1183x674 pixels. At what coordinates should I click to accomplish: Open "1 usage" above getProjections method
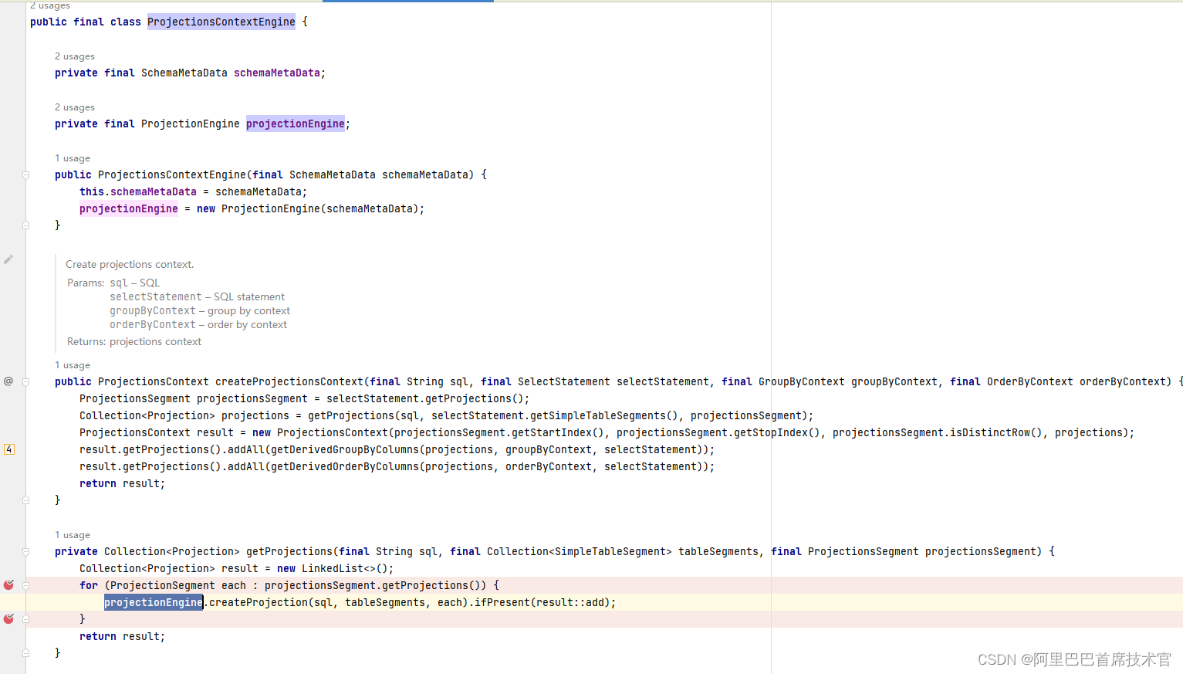[x=72, y=534]
